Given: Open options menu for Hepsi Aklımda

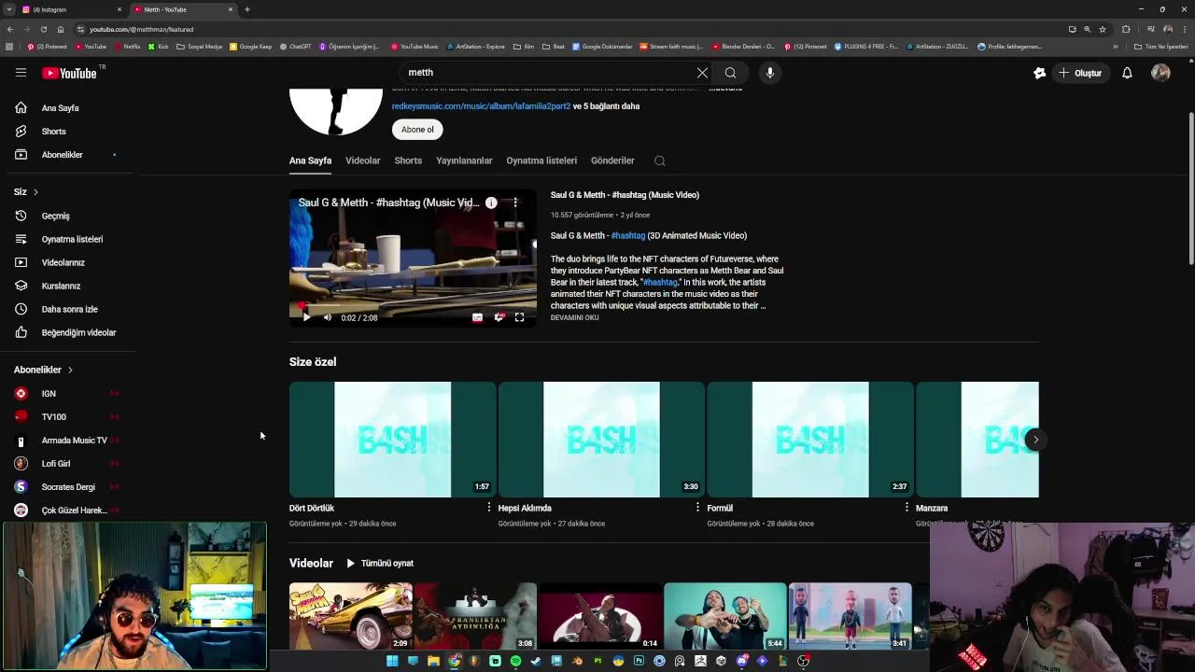Looking at the screenshot, I should (697, 508).
